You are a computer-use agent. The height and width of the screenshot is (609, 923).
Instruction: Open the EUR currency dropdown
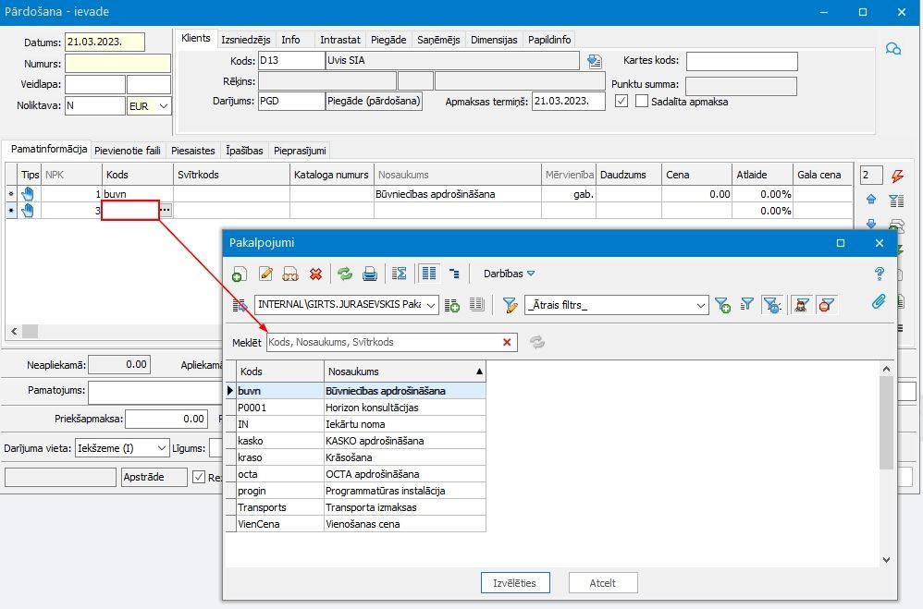164,106
